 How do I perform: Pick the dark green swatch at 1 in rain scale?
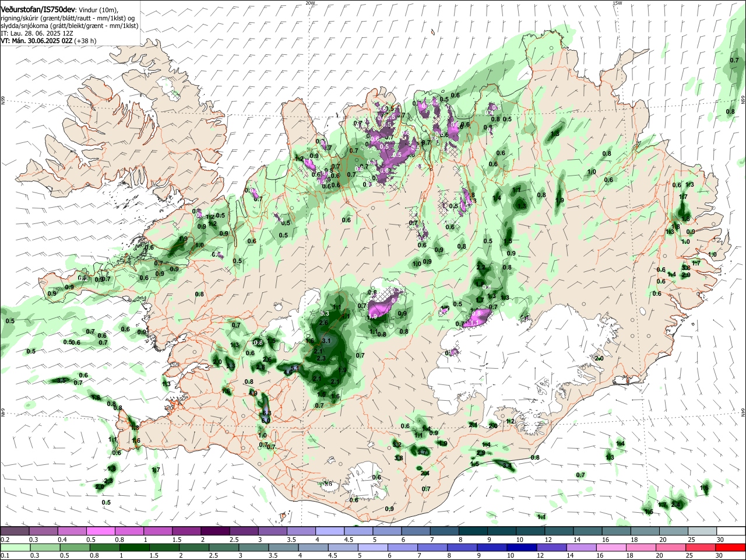point(134,548)
